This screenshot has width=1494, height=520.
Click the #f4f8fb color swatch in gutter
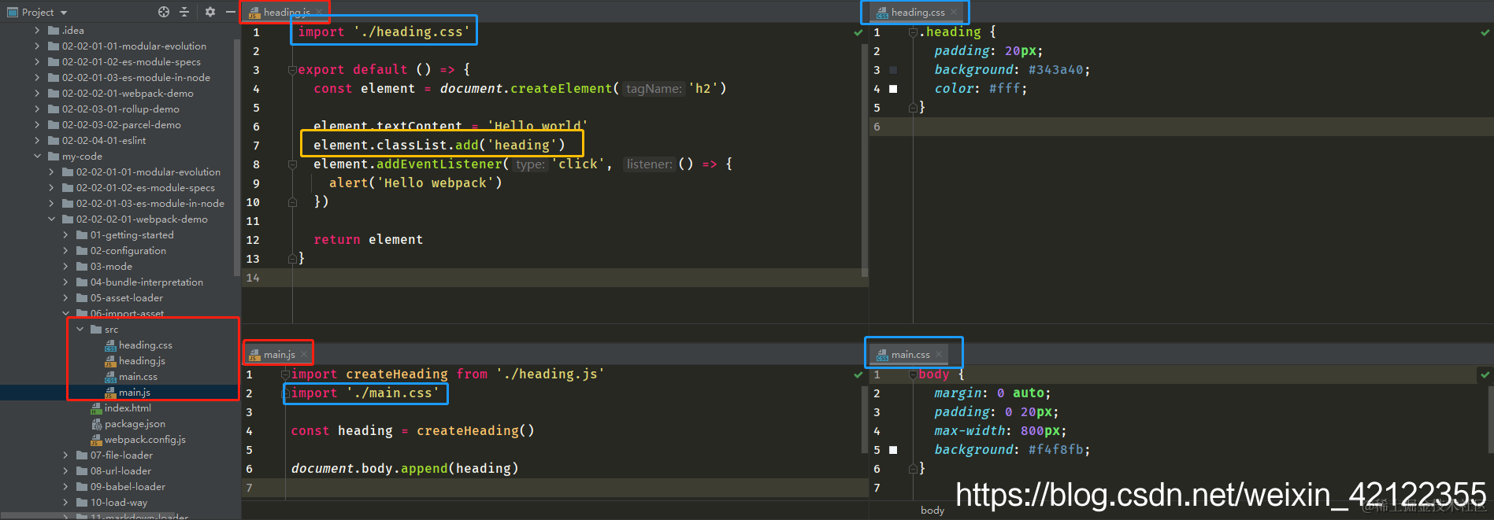[893, 450]
